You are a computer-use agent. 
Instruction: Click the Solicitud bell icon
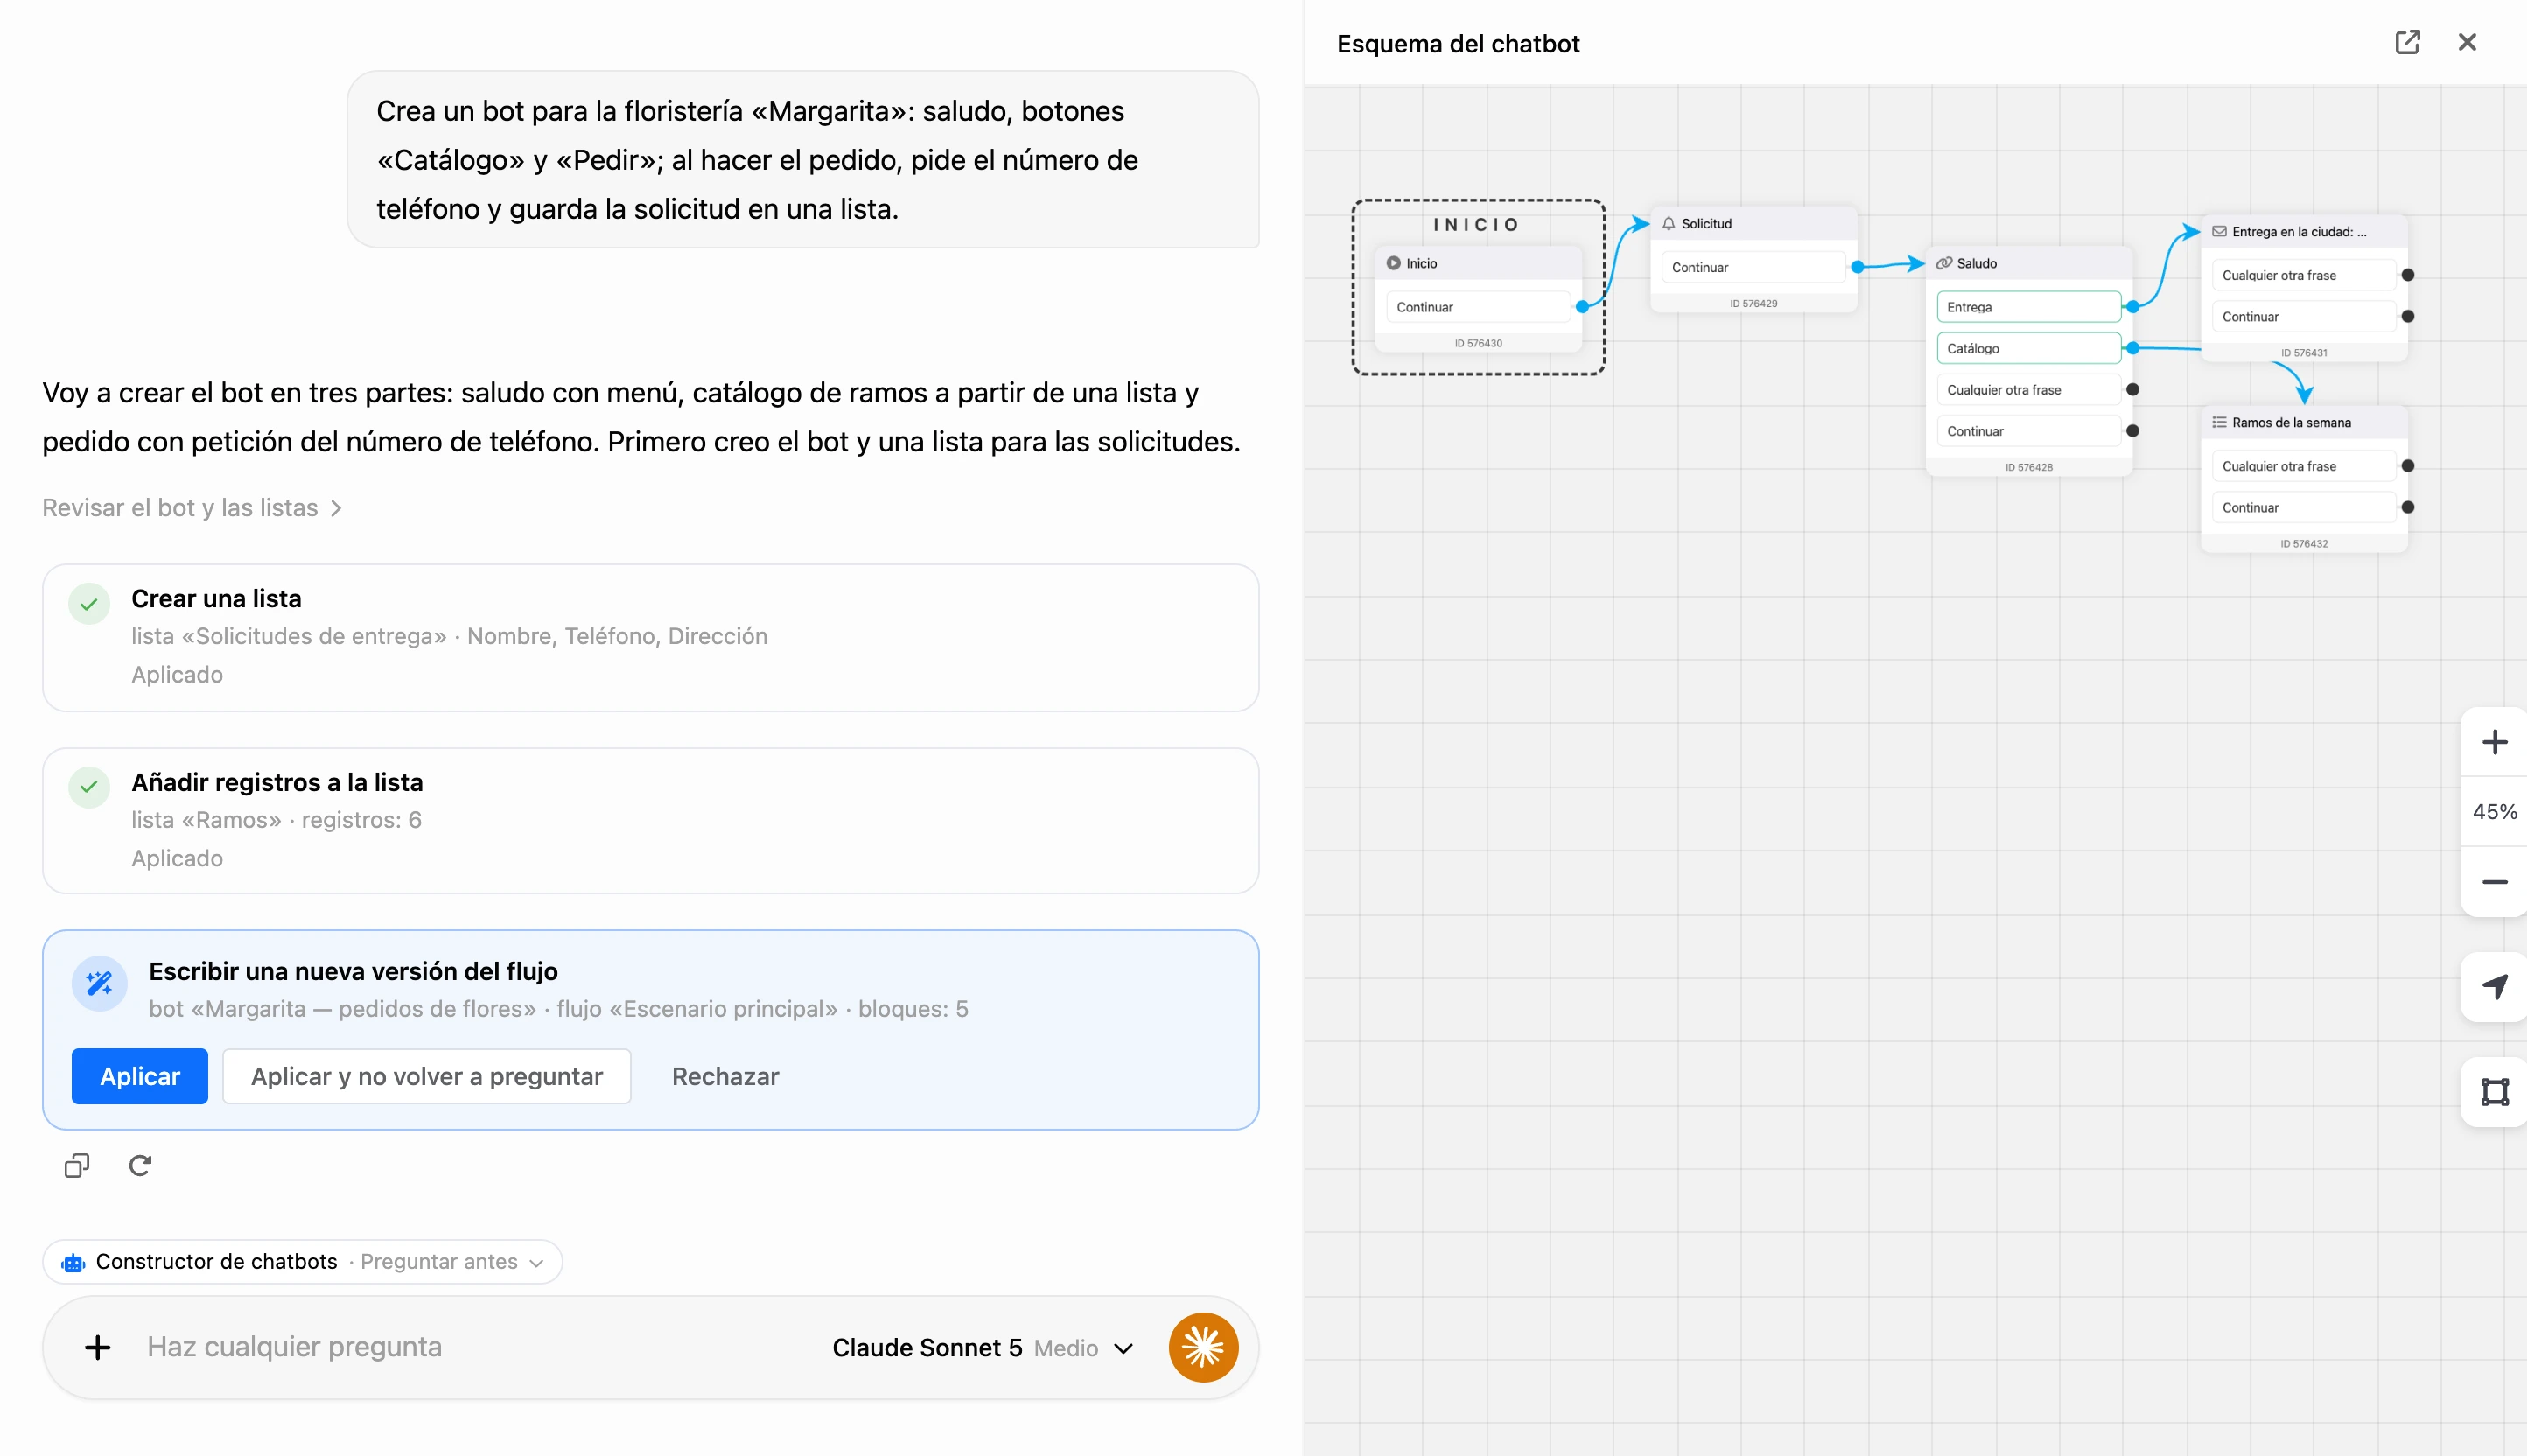point(1668,224)
